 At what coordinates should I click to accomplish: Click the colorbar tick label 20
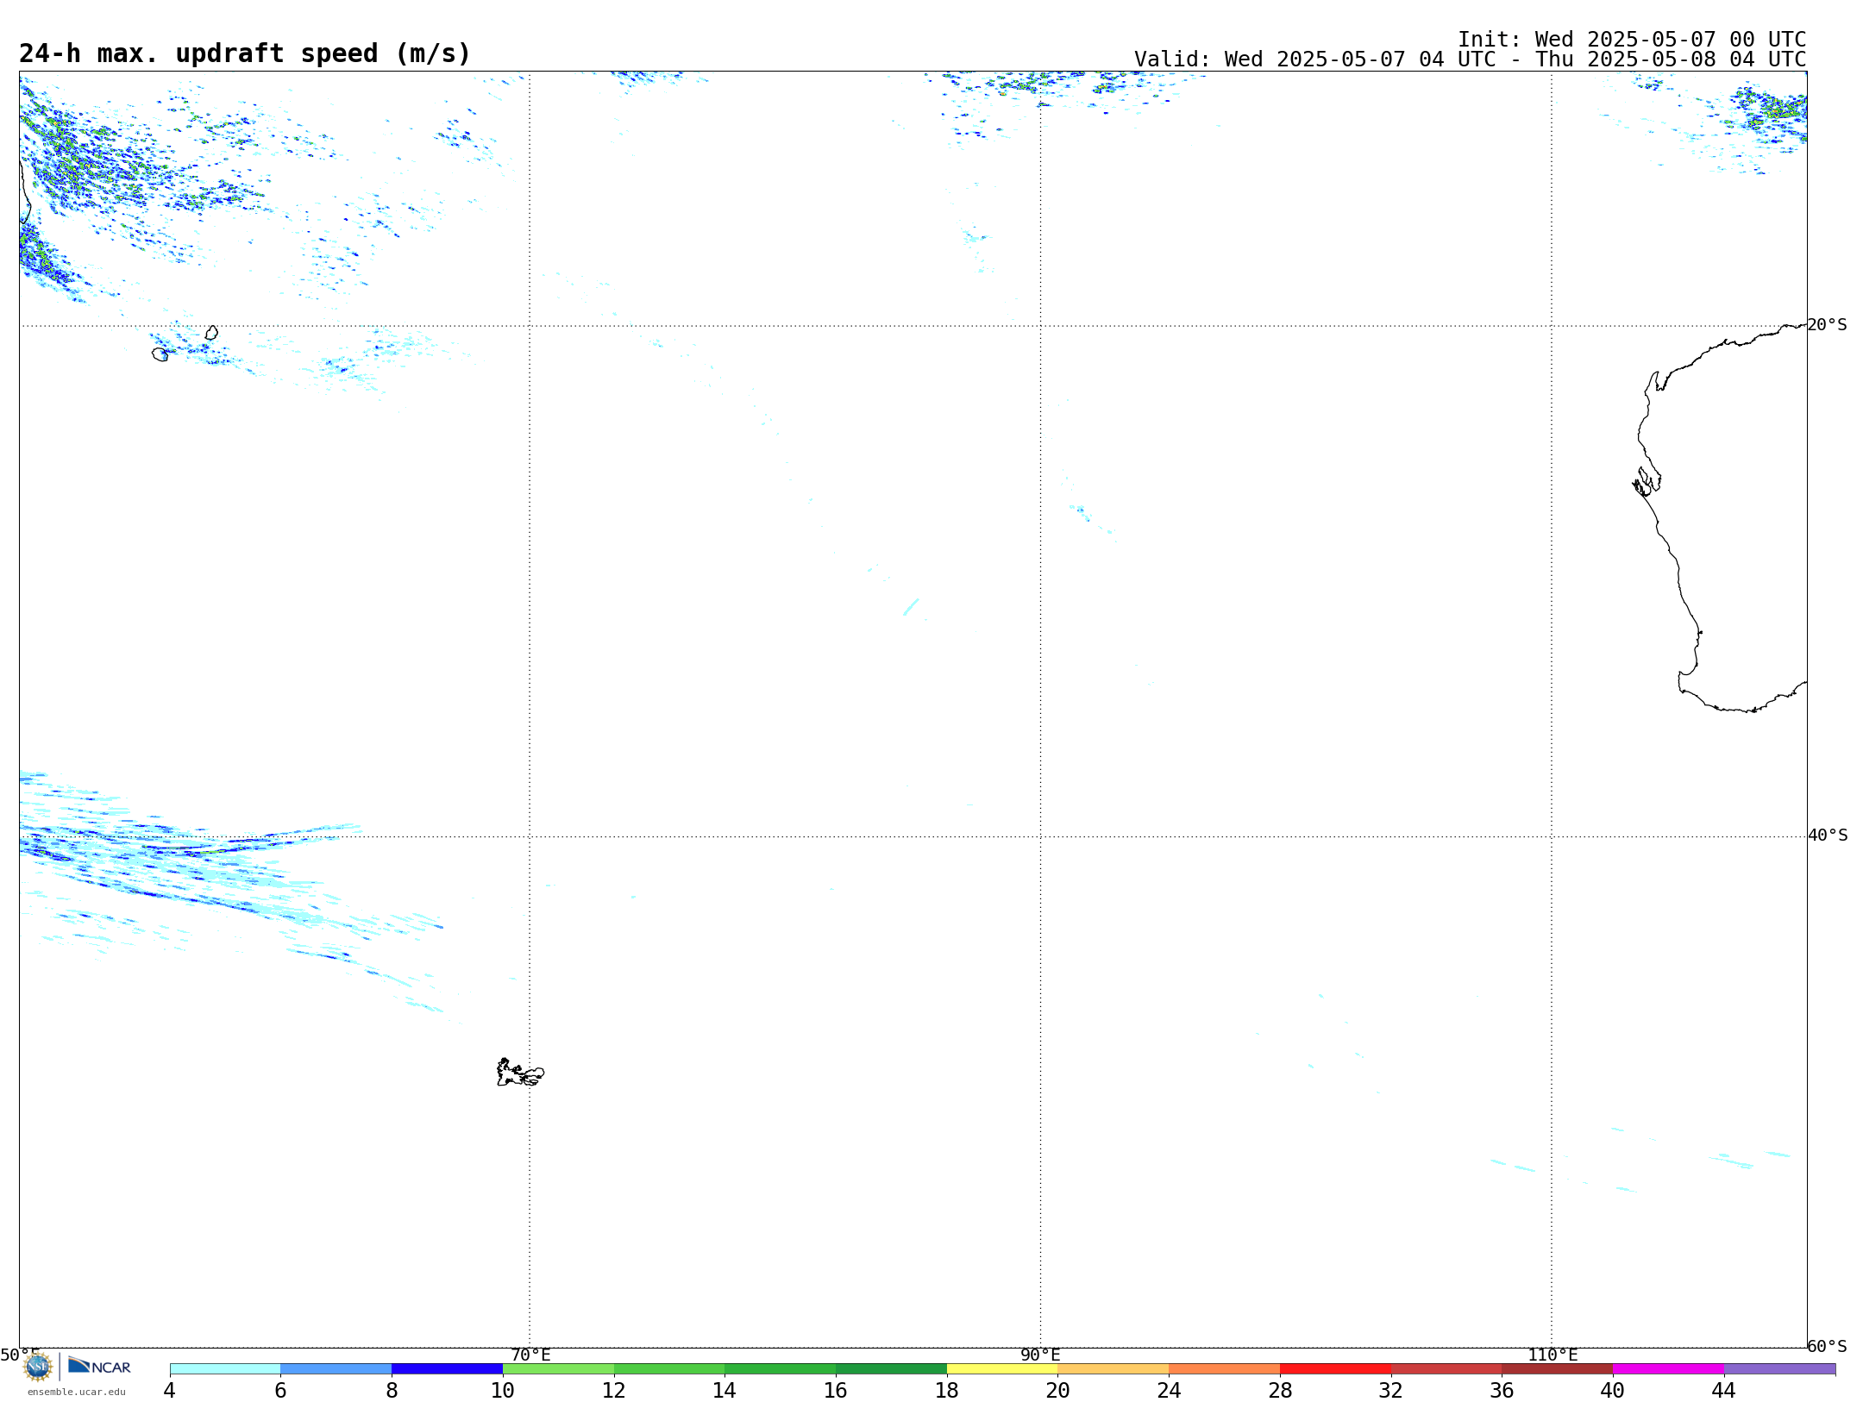coord(1058,1391)
